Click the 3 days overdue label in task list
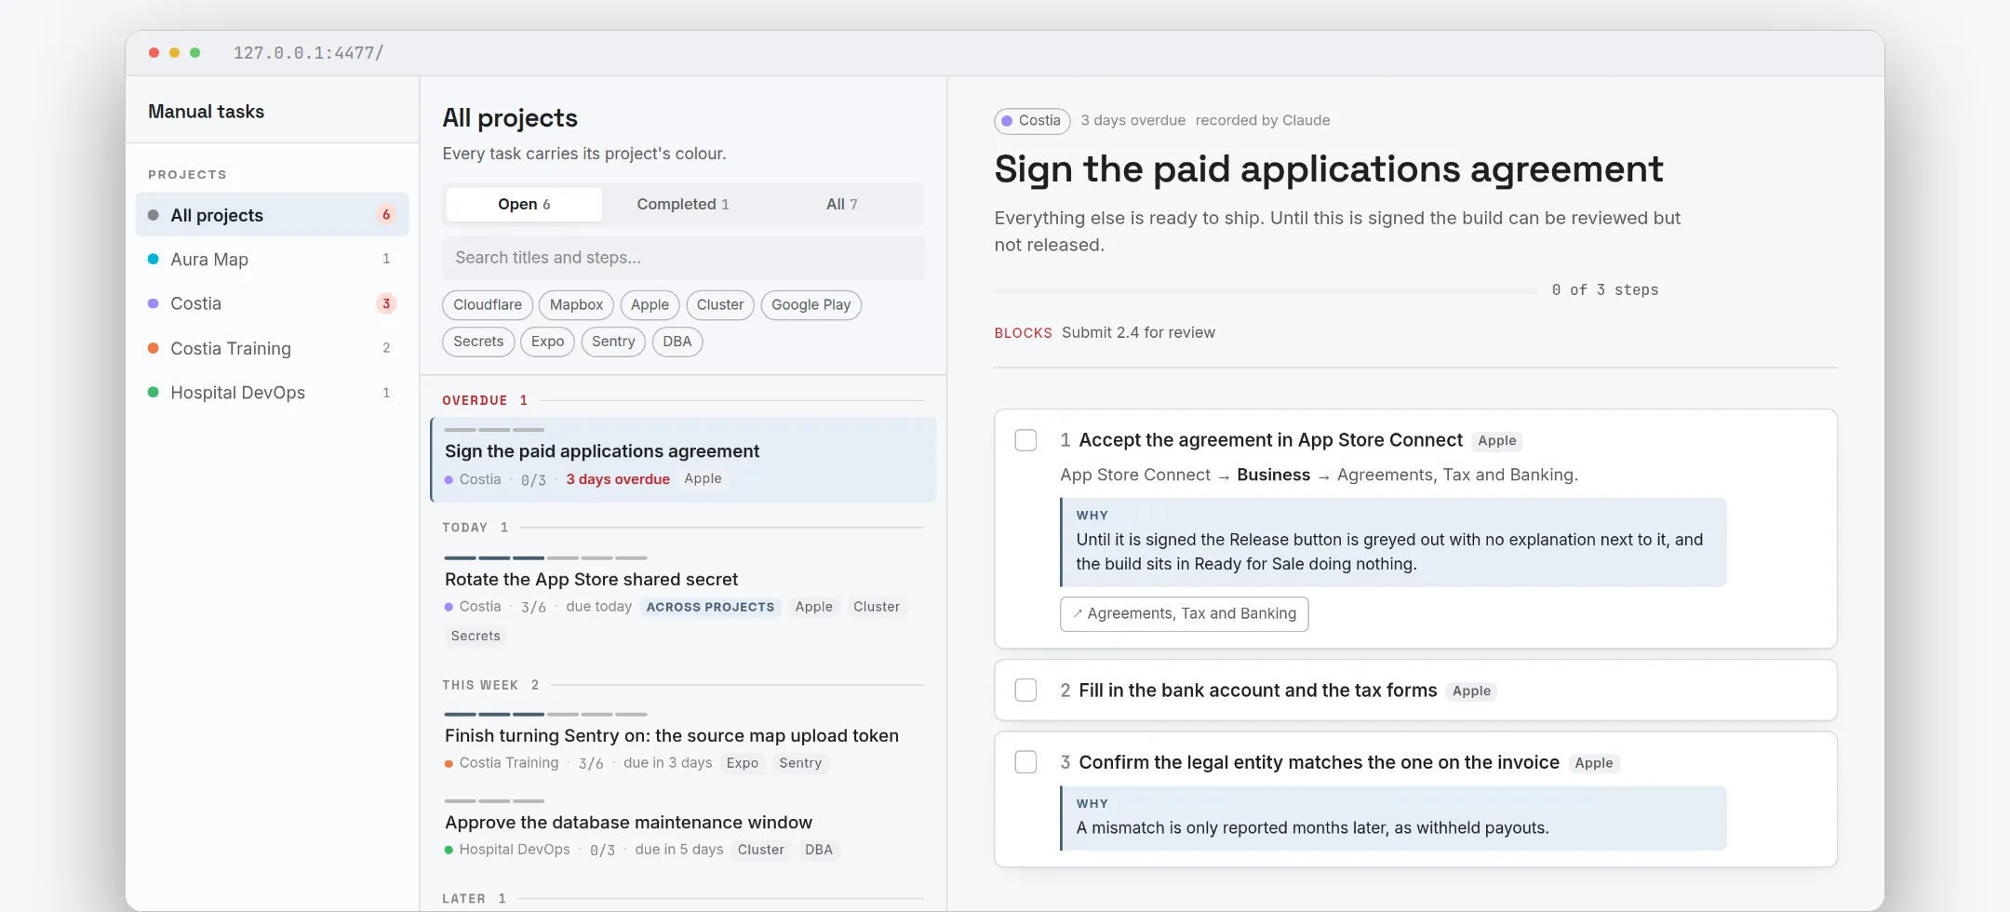The image size is (2010, 912). 618,479
